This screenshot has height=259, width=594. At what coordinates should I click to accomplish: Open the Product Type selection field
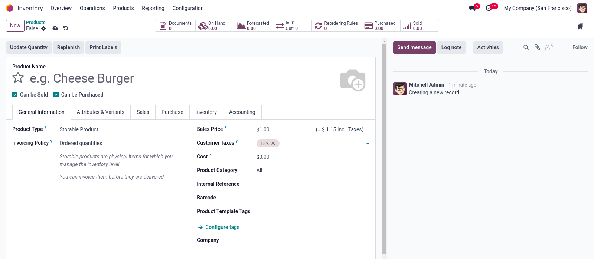pos(119,129)
